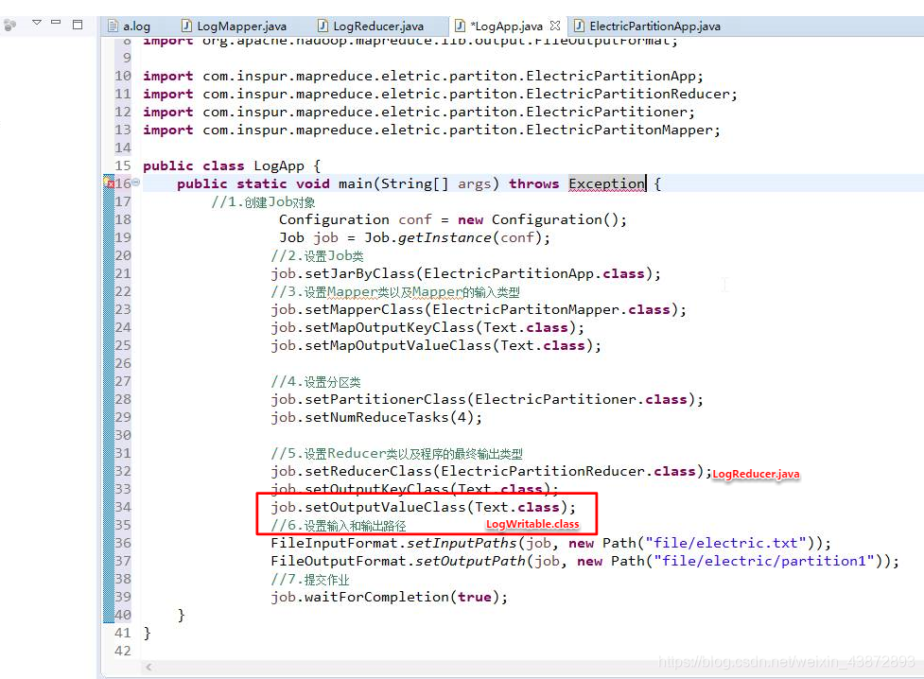Maximize the left side view panel
Image resolution: width=924 pixels, height=679 pixels.
78,24
